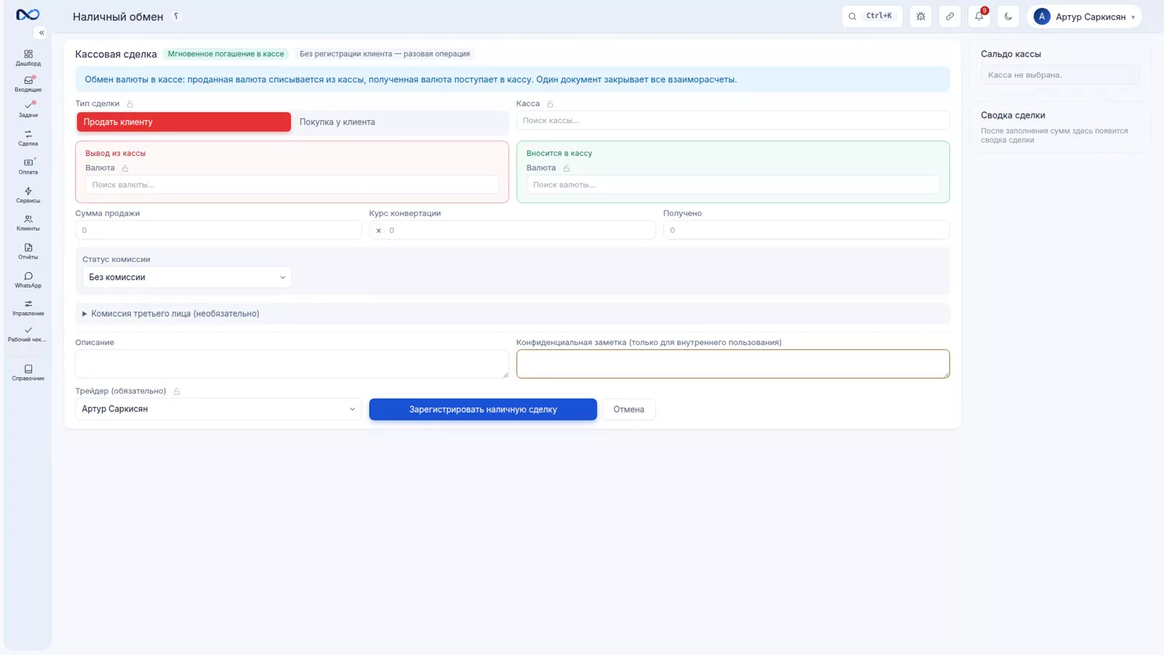Click the multiply sign in Курс конвертации field

point(378,231)
